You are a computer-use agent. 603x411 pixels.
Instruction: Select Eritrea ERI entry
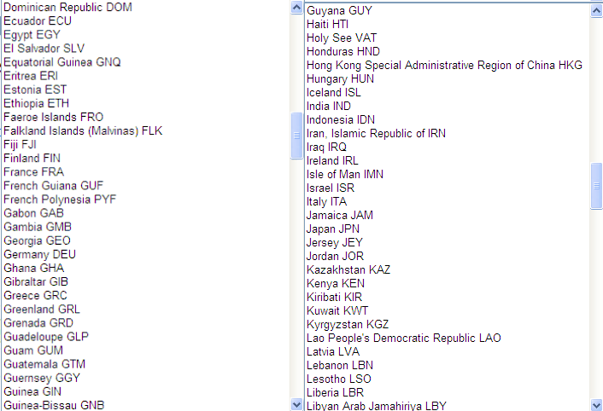point(31,76)
